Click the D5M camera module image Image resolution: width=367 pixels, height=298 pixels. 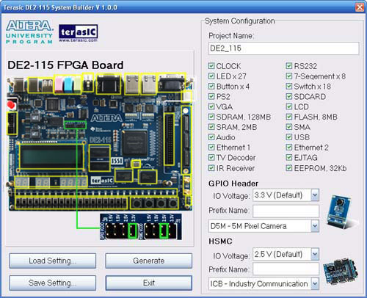[x=341, y=212]
